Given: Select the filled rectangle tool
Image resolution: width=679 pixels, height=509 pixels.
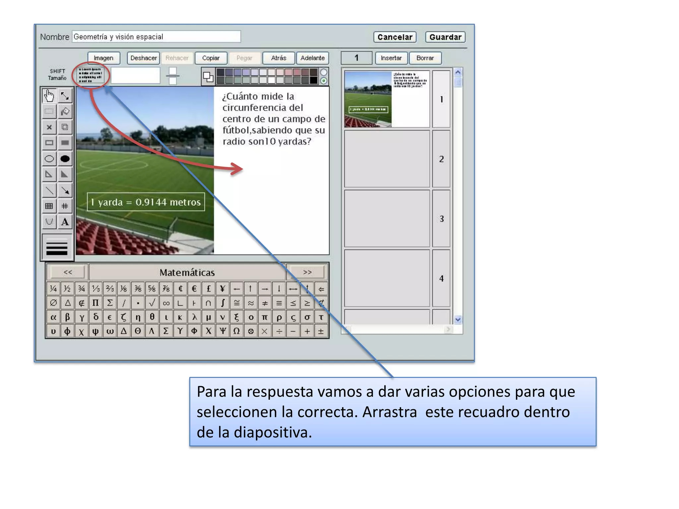Looking at the screenshot, I should 65,143.
